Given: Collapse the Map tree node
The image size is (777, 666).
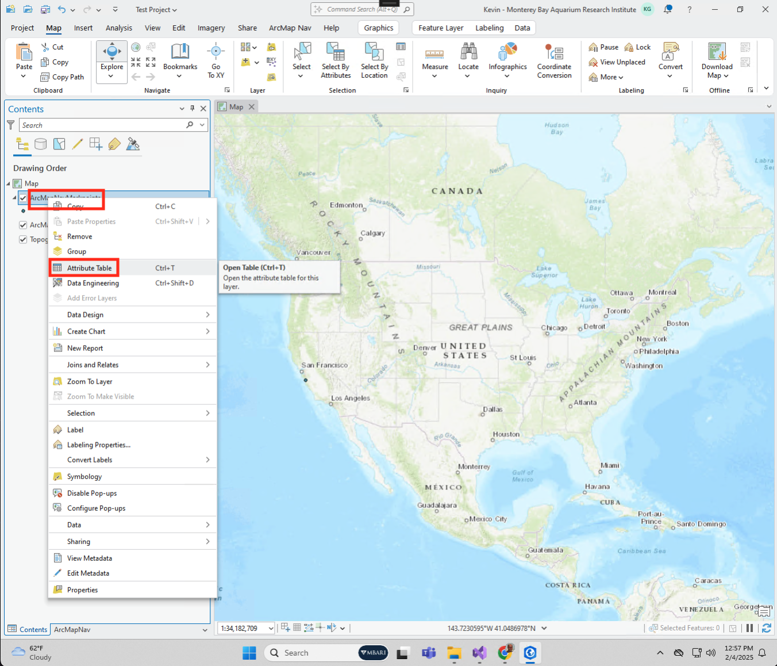Looking at the screenshot, I should click(9, 183).
